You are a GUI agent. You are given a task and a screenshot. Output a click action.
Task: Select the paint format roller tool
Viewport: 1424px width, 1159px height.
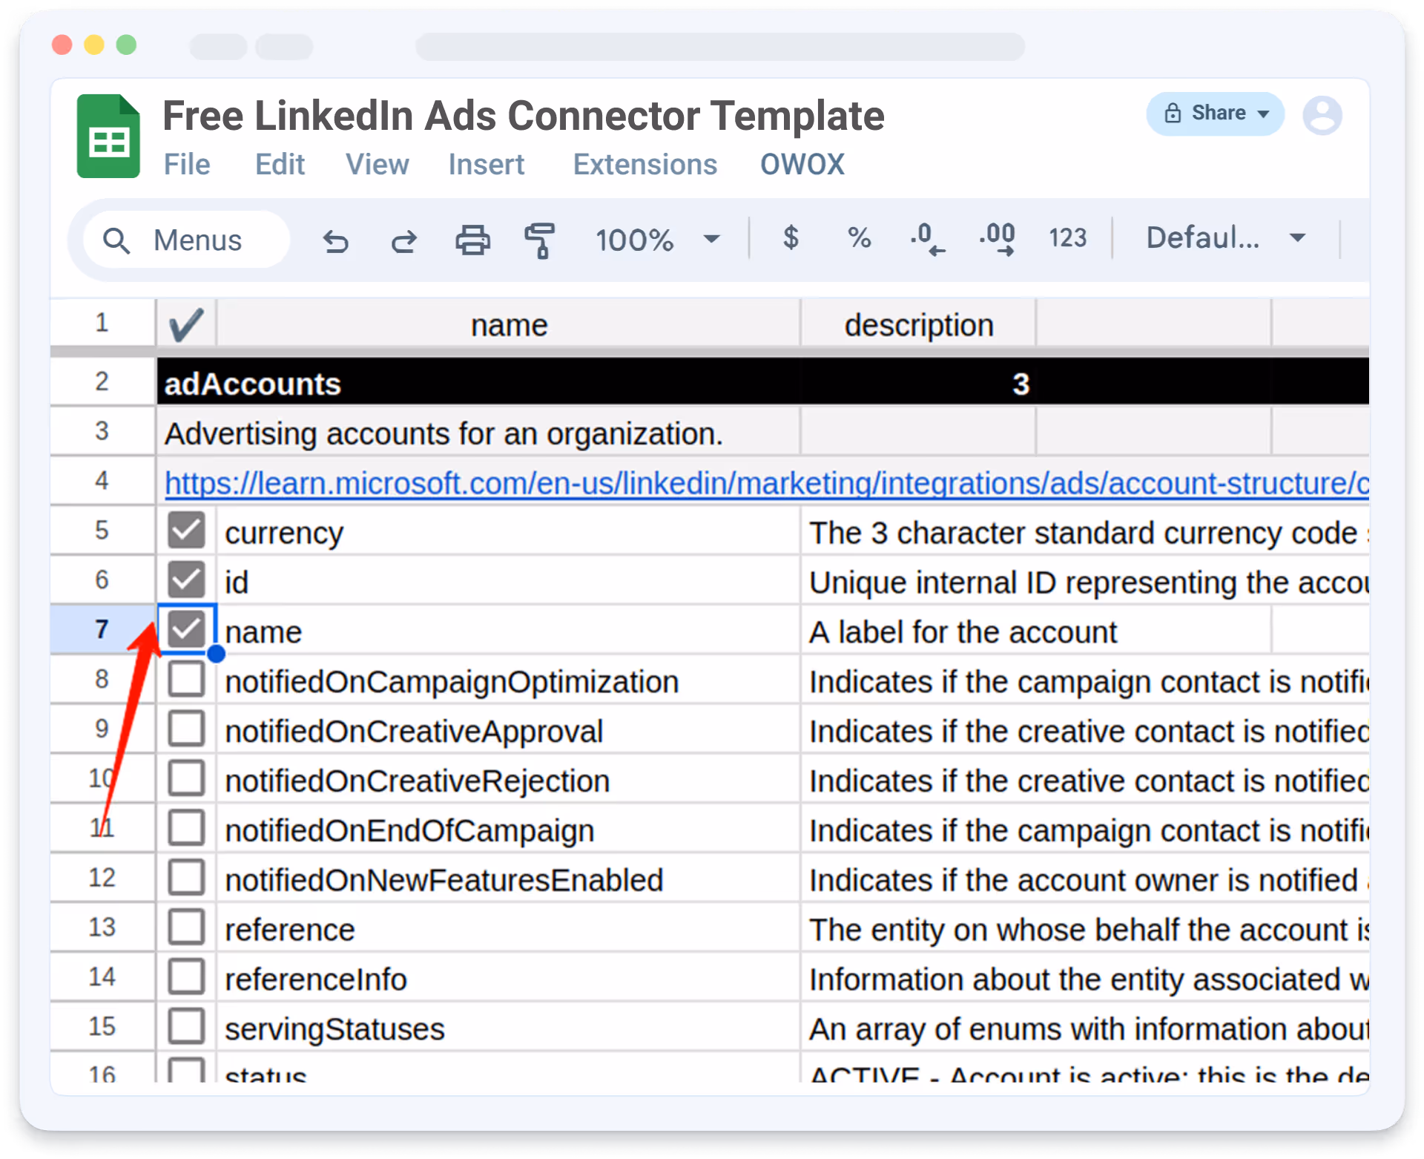[x=540, y=240]
